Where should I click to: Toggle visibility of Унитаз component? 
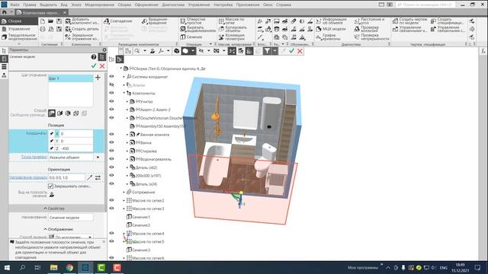[x=111, y=101]
